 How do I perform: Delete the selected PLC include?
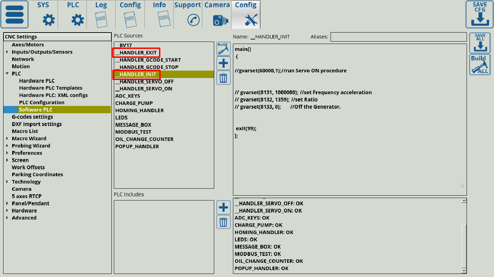tap(223, 222)
